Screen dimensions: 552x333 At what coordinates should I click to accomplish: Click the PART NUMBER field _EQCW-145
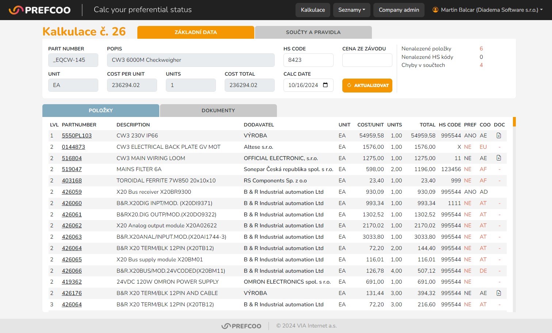click(x=73, y=60)
